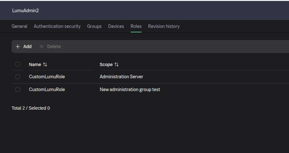The height and width of the screenshot is (153, 289).
Task: Open the Devices tab
Action: (116, 26)
